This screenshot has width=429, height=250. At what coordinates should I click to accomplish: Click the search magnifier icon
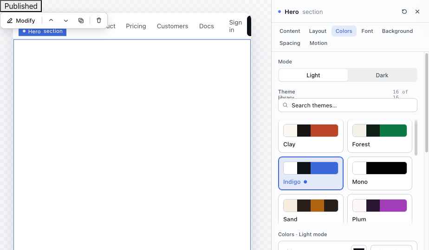click(285, 105)
